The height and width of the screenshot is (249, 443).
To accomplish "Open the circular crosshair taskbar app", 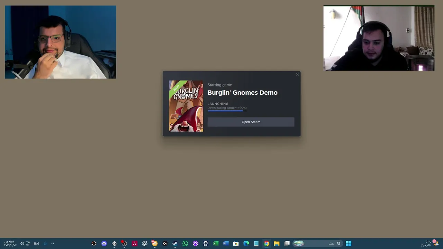I will (x=94, y=243).
